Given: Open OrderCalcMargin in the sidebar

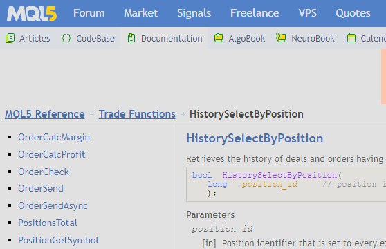Looking at the screenshot, I should pyautogui.click(x=54, y=137).
